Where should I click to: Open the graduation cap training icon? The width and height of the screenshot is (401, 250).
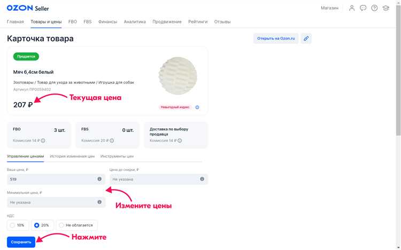[385, 8]
